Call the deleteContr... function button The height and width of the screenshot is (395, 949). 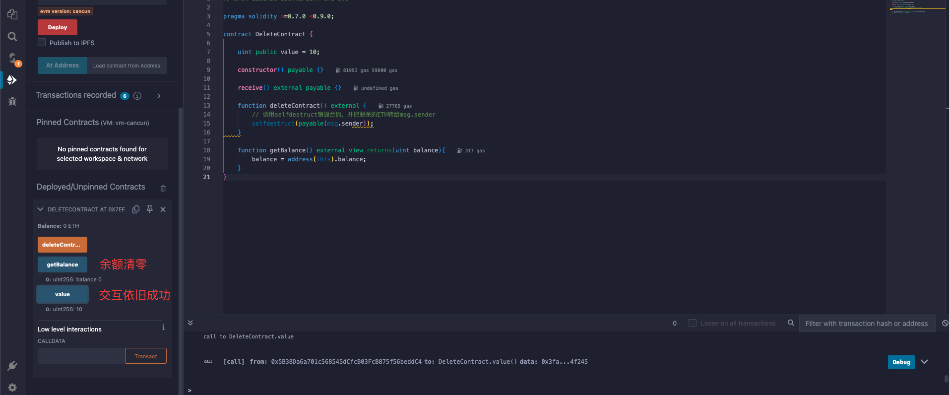(x=63, y=245)
